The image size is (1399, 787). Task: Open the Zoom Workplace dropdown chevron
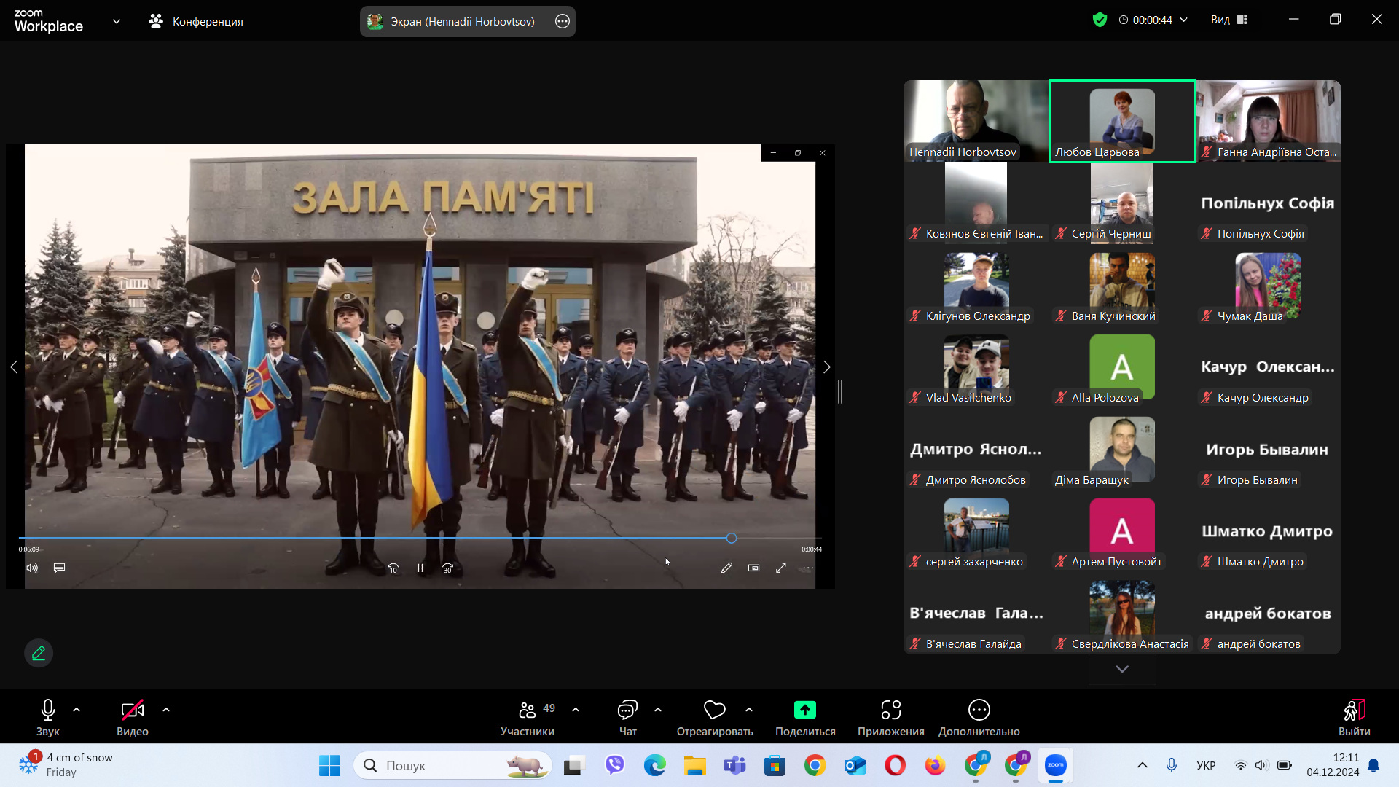point(117,21)
